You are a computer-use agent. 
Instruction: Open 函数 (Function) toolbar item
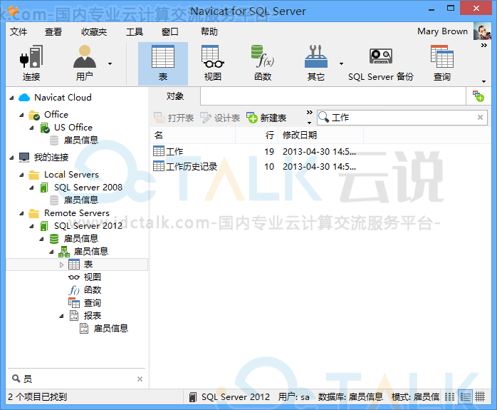tap(263, 63)
